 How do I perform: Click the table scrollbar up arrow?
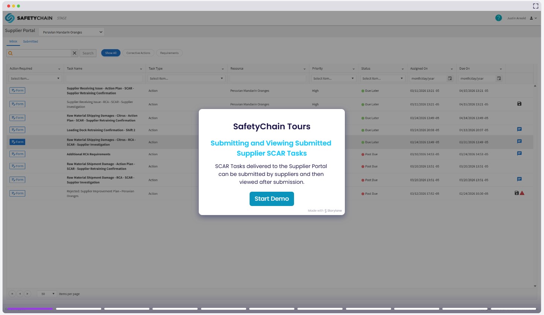pyautogui.click(x=535, y=86)
